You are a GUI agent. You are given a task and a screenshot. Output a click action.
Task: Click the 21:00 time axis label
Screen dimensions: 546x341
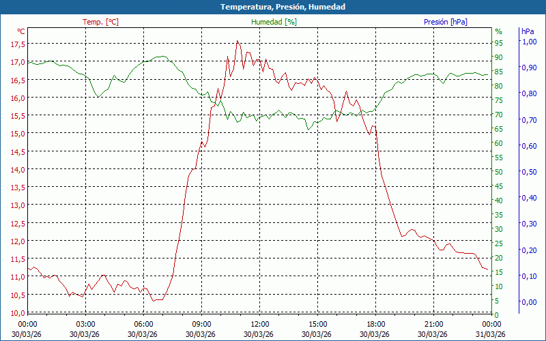tap(434, 324)
